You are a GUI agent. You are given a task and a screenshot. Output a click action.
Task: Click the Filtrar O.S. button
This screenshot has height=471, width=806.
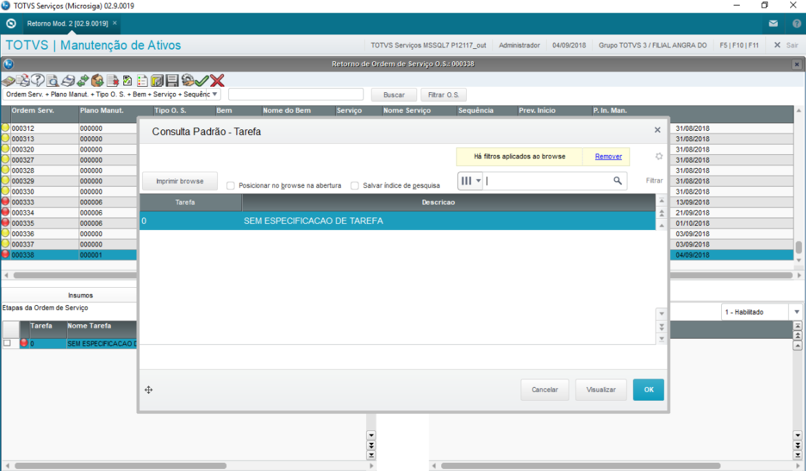click(443, 95)
